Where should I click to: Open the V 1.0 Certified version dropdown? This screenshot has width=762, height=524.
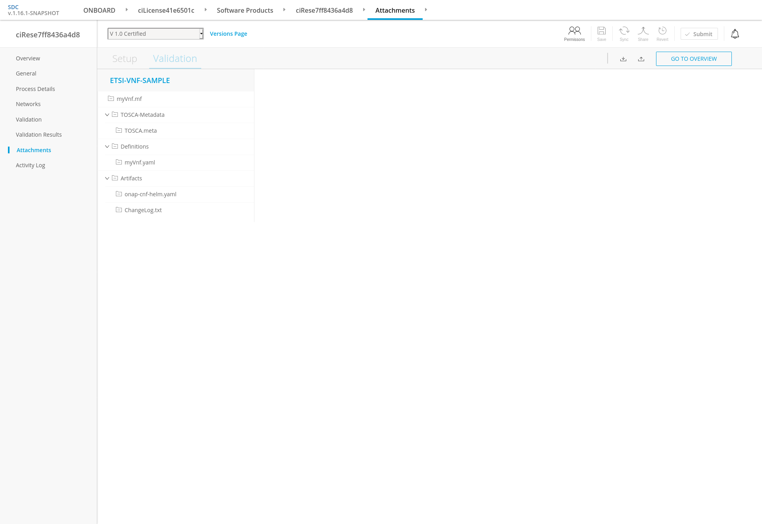pyautogui.click(x=156, y=34)
